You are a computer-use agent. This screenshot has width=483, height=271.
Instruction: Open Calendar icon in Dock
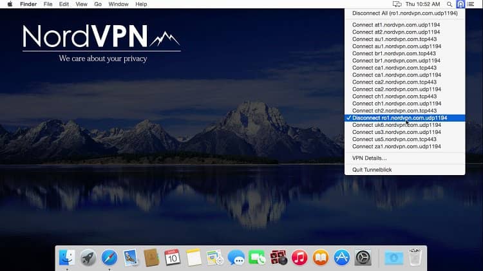click(173, 257)
